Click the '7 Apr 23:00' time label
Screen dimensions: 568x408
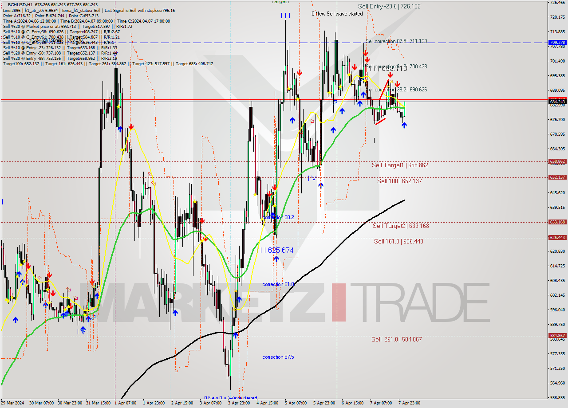point(410,403)
